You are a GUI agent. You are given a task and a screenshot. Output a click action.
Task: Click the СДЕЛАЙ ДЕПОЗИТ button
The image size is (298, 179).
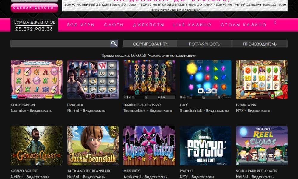[34, 8]
